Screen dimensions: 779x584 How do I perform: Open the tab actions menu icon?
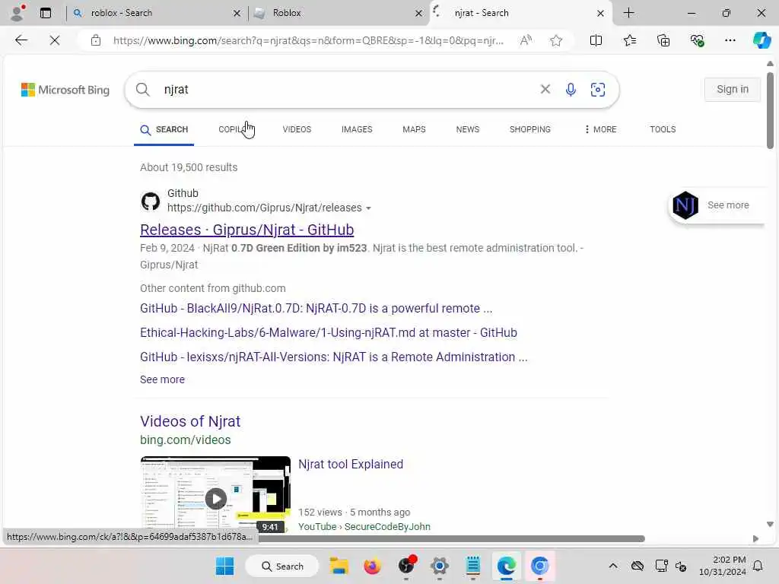[45, 13]
